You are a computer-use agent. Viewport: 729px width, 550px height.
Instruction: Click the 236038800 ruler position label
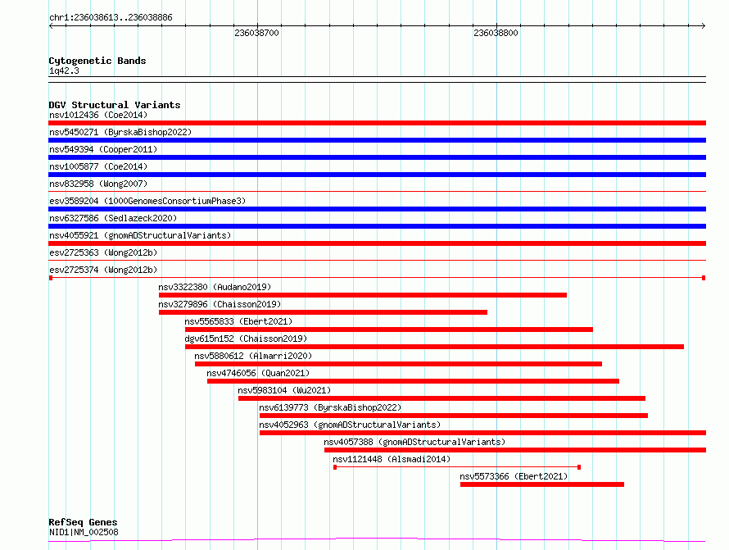(496, 33)
